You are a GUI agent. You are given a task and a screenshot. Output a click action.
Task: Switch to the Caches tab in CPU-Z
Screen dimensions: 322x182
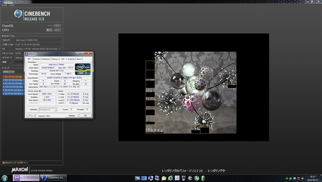point(37,59)
